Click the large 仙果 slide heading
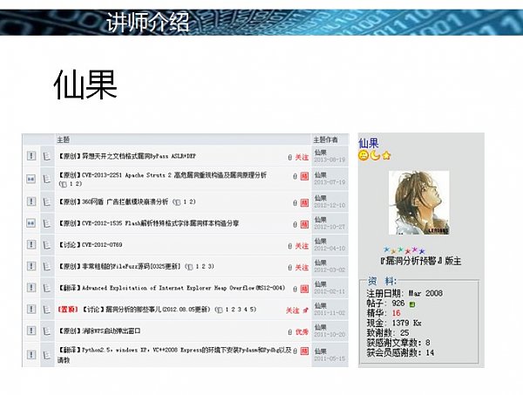523x395 pixels. pyautogui.click(x=85, y=85)
